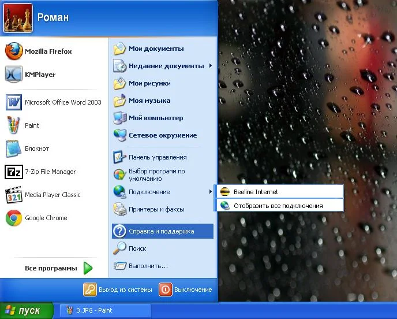The image size is (397, 319).
Task: Launch Google Chrome icon
Action: tap(14, 218)
